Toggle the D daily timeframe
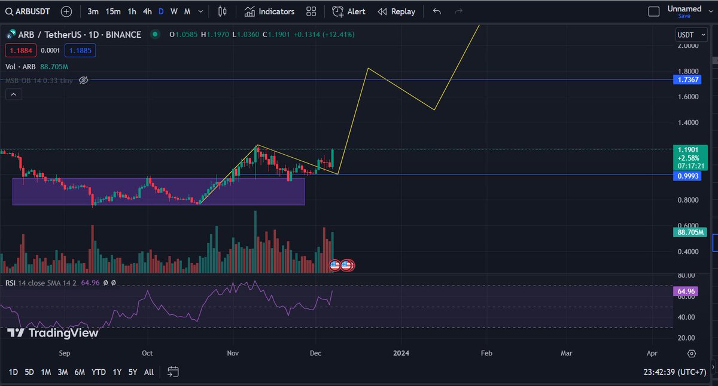 [x=160, y=11]
